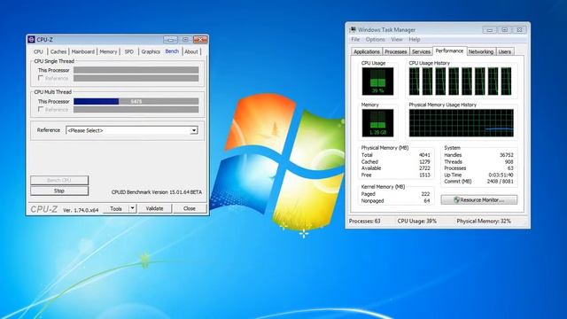Image resolution: width=567 pixels, height=319 pixels.
Task: Click the CPUID Benchmark Version text
Action: [x=157, y=192]
